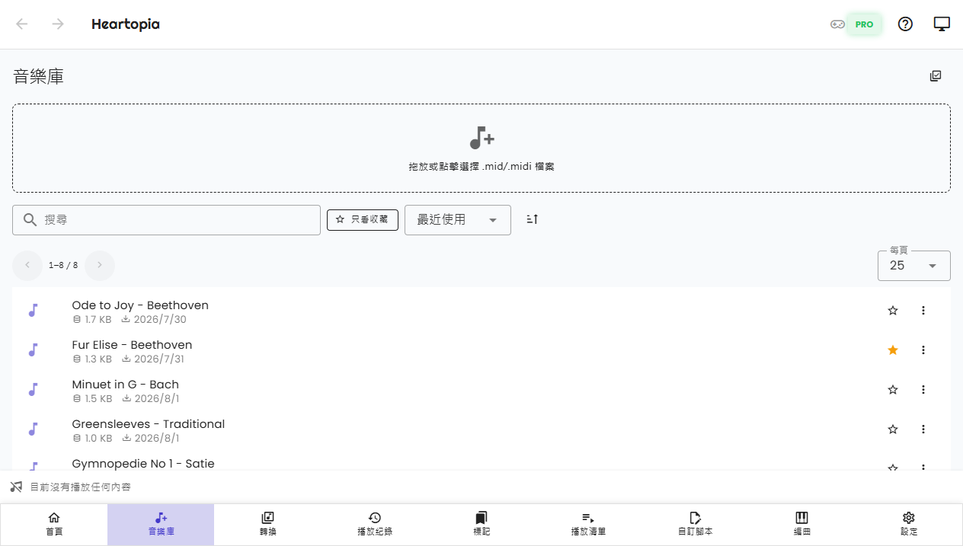
Task: Select song Greensleeves - Traditional
Action: point(149,423)
